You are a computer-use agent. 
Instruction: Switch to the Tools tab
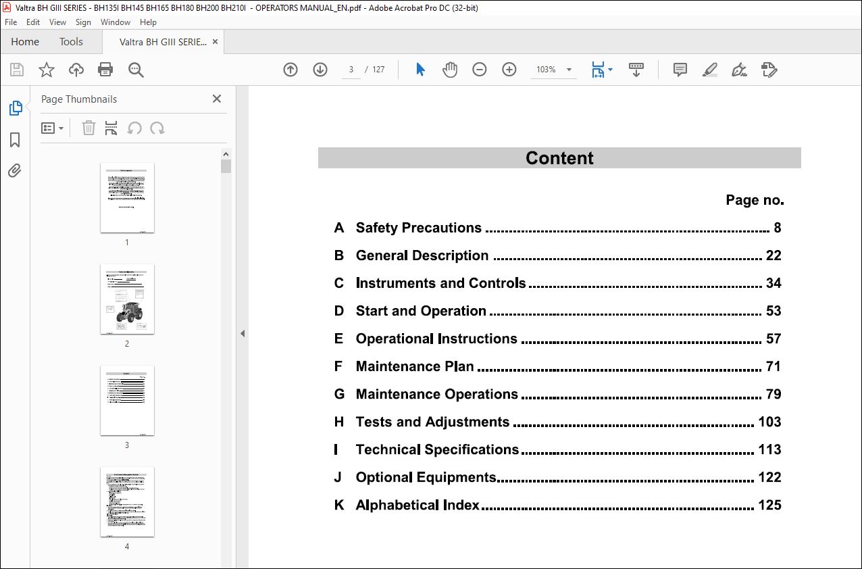[x=71, y=41]
